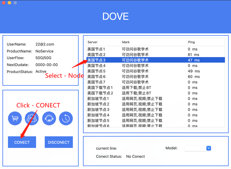Screen dimensions: 231x169
Task: Choose server 美国节点5 with 49 ms ping
Action: 96,71
